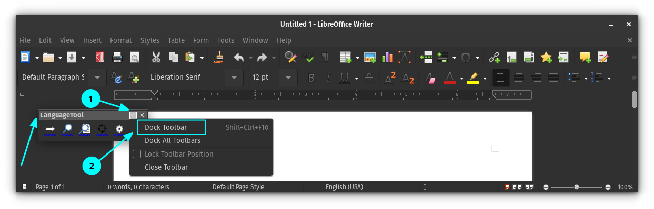Select the Cut scissors icon
This screenshot has height=209, width=654.
[156, 57]
